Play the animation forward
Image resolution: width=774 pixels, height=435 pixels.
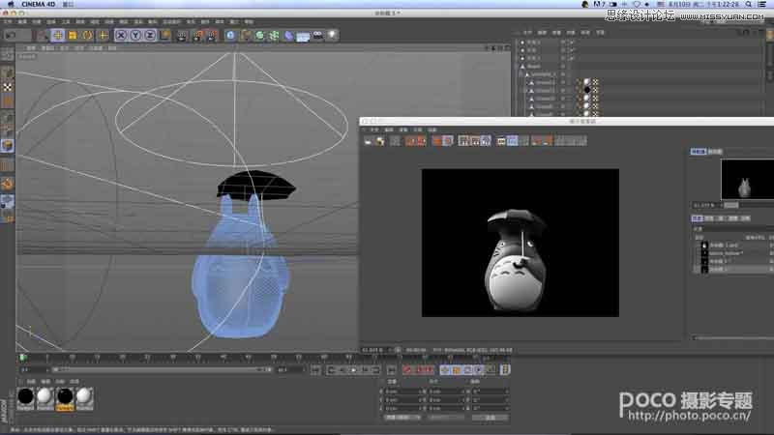[x=353, y=370]
